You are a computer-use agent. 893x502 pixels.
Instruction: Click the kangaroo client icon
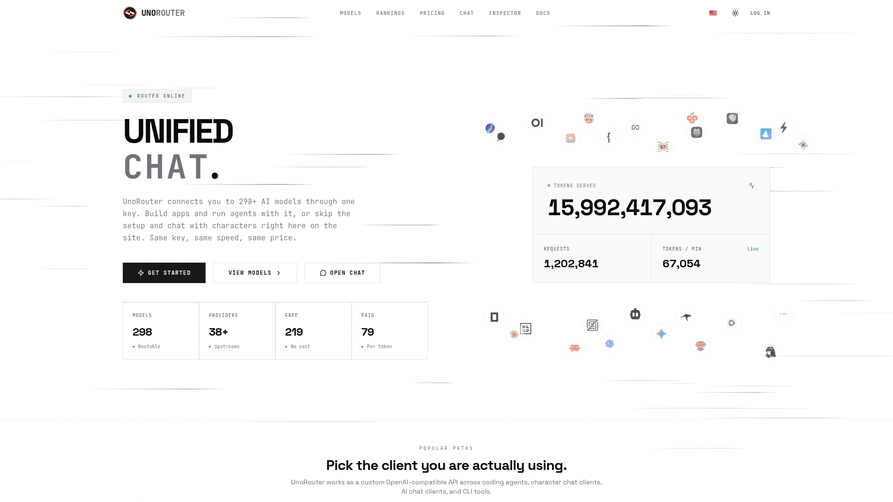click(686, 317)
